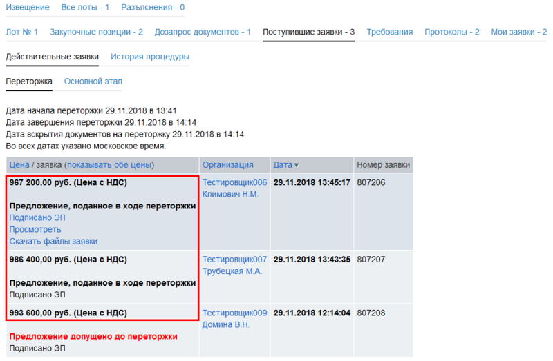Select Действительные заявки subtab
Screen dimensions: 553x361
coord(52,57)
